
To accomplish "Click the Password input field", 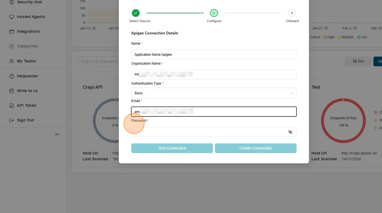I will point(209,132).
